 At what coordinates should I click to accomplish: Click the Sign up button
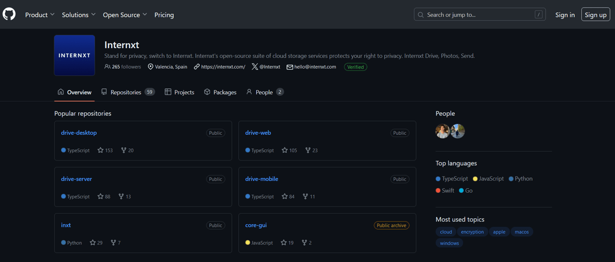[596, 14]
